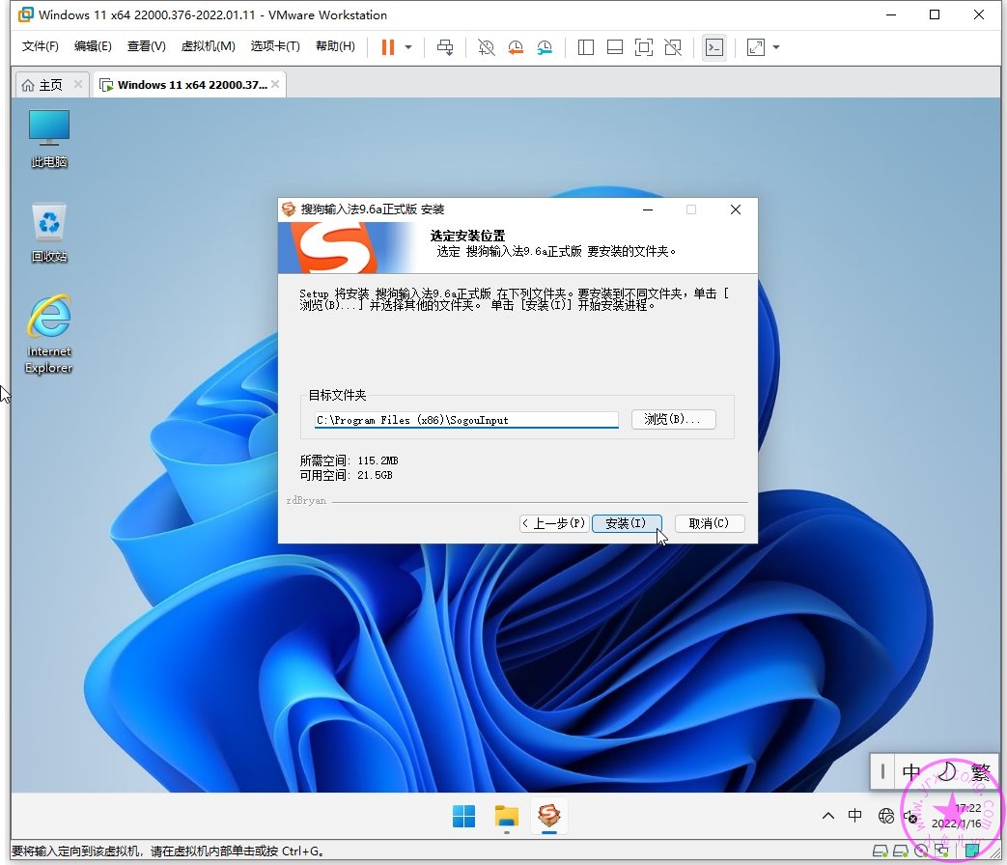Click the send Ctrl+Alt+Del toolbar icon
This screenshot has height=865, width=1007.
click(445, 47)
